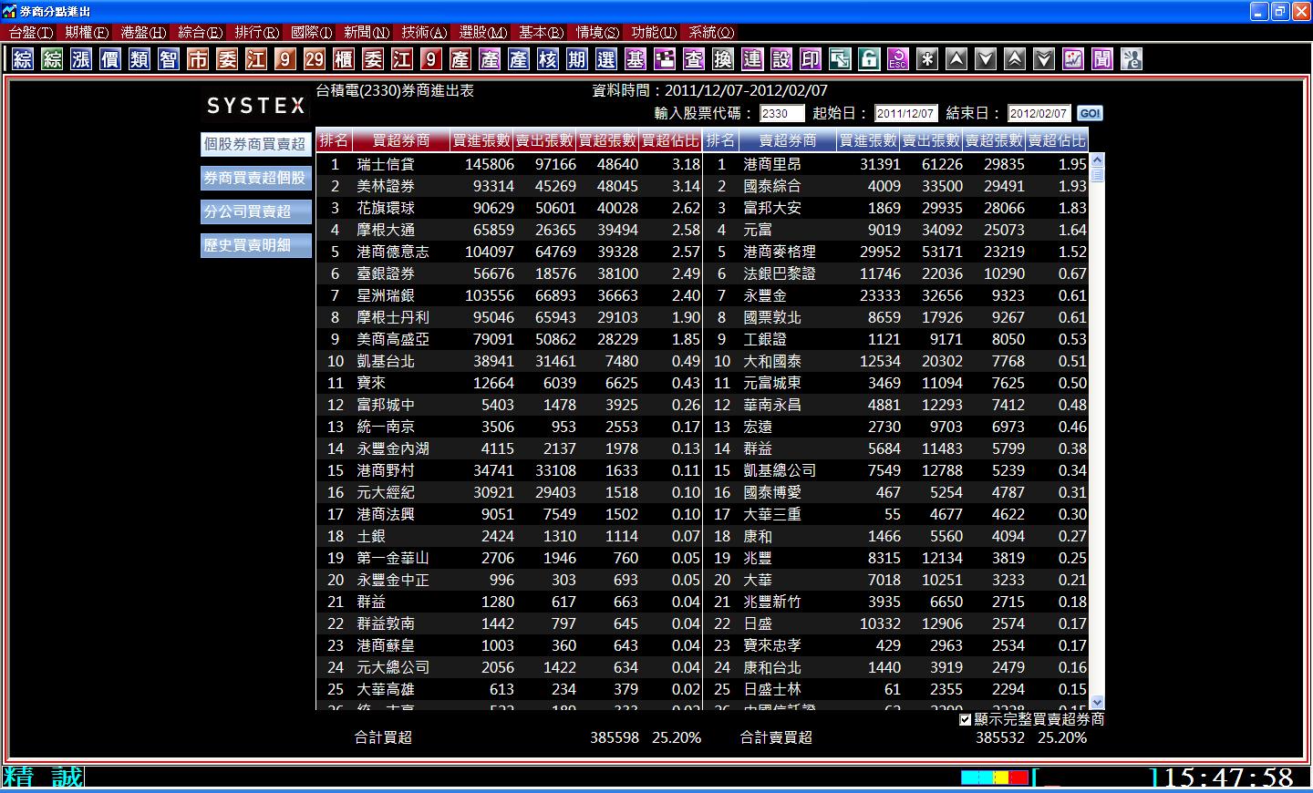The width and height of the screenshot is (1313, 793).
Task: Open the 系統(O) menu
Action: pyautogui.click(x=711, y=32)
